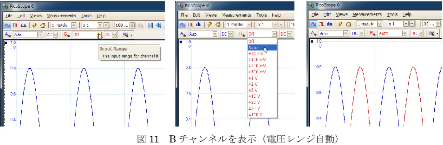Select Scope Mode icon in right window
The height and width of the screenshot is (145, 443).
(x=314, y=24)
